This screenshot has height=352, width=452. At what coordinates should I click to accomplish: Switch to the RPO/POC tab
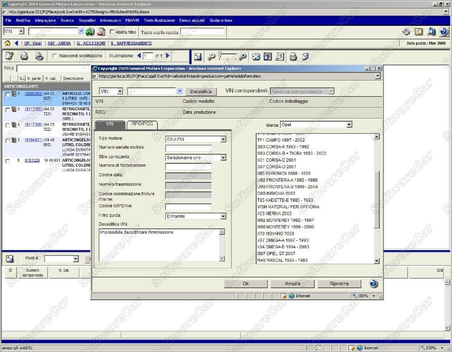(142, 124)
